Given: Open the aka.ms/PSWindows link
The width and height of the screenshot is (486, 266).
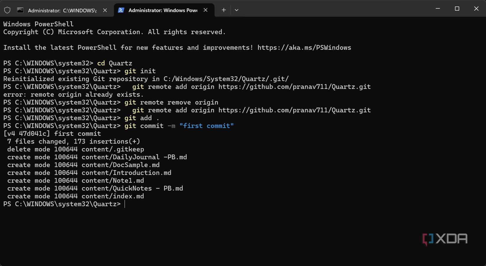Looking at the screenshot, I should click(304, 48).
